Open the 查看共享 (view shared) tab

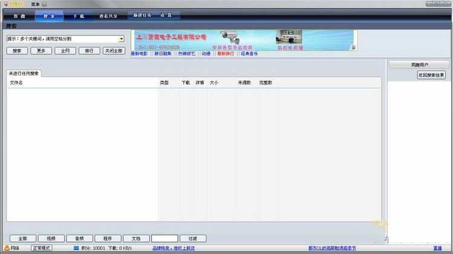pyautogui.click(x=109, y=16)
